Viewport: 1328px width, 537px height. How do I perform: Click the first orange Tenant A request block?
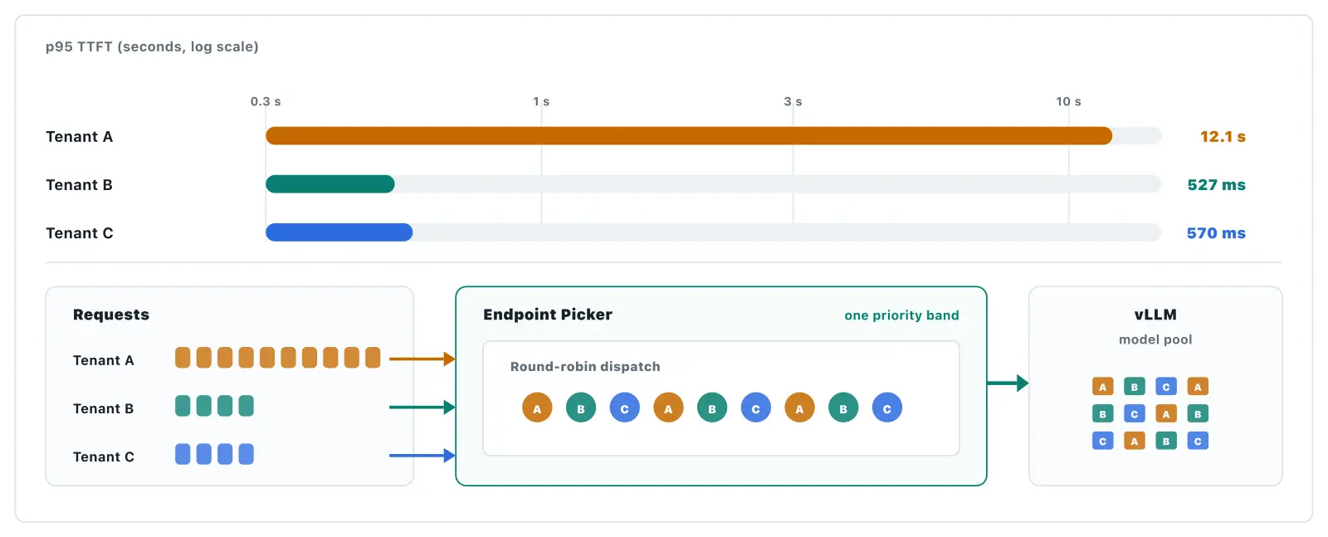point(183,358)
